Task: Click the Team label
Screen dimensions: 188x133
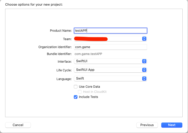Action: 67,39
